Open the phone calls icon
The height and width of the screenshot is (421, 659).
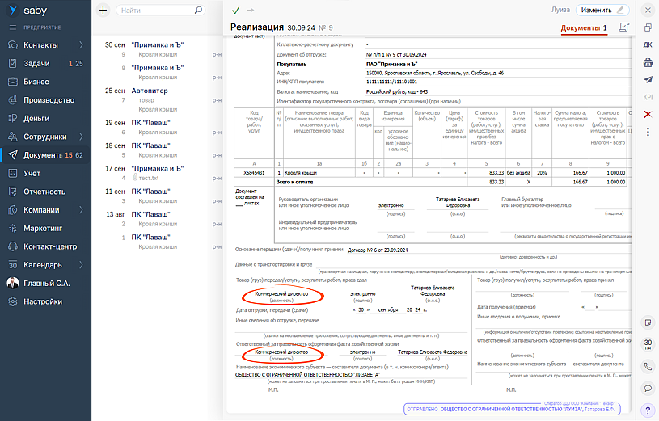(x=648, y=366)
